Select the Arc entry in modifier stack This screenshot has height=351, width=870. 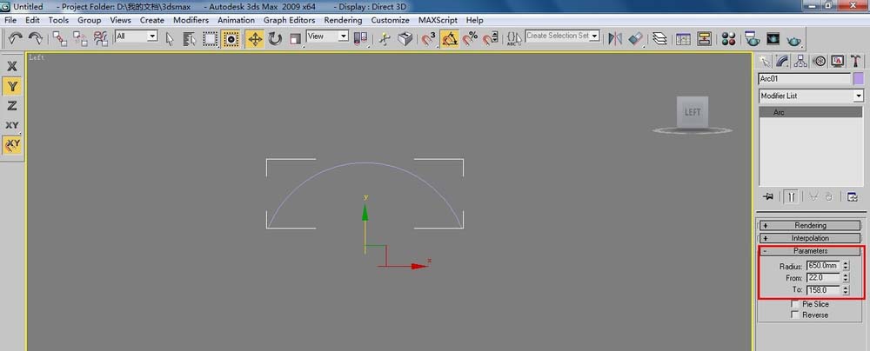tap(811, 112)
